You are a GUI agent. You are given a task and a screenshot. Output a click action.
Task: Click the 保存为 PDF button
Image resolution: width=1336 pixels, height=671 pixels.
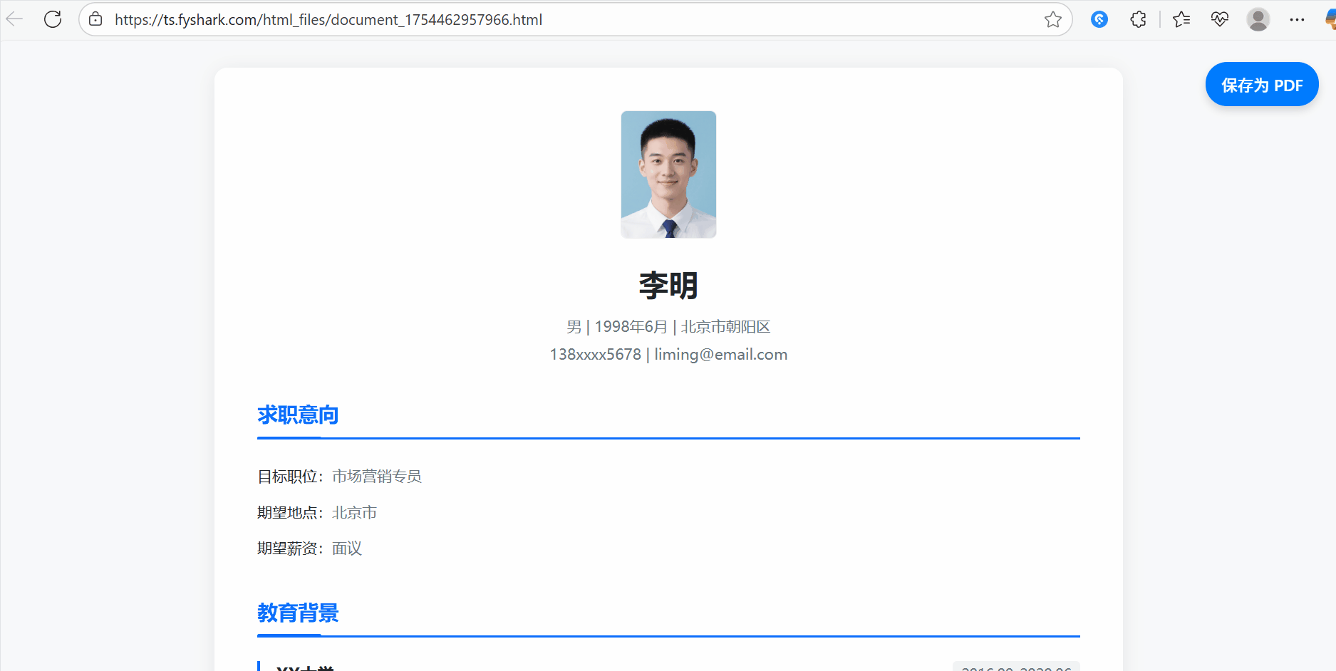pyautogui.click(x=1262, y=85)
